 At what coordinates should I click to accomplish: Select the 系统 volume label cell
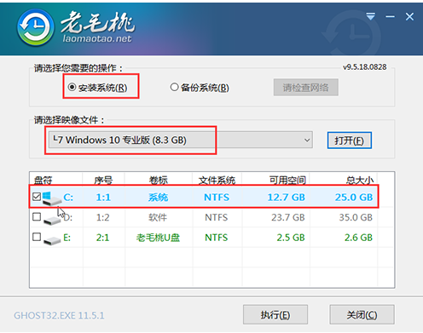(x=158, y=198)
